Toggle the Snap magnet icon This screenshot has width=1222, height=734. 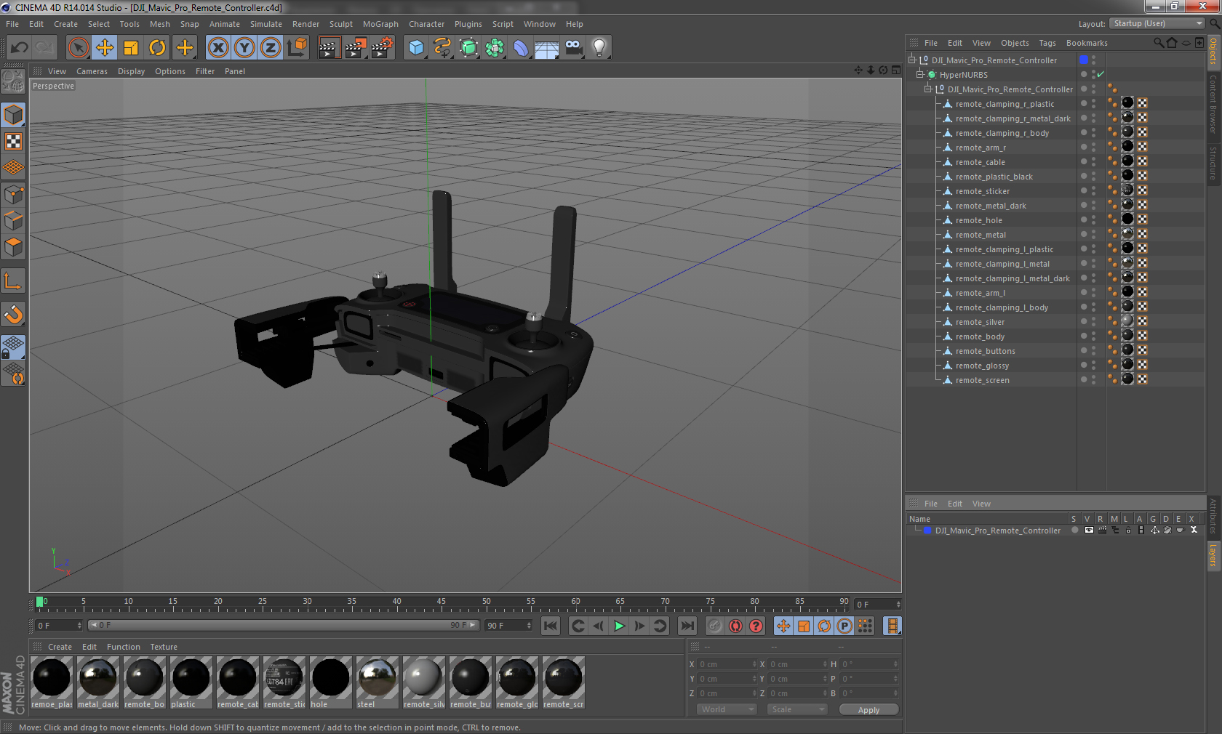click(13, 315)
